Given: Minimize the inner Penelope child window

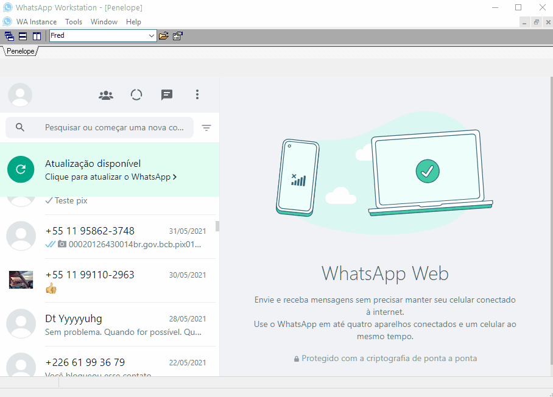Looking at the screenshot, I should (x=524, y=23).
